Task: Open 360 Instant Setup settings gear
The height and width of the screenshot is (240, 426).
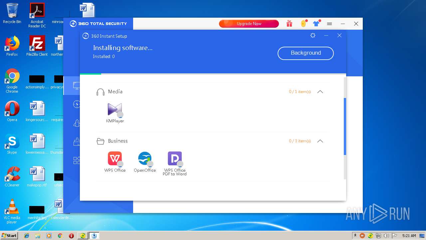Action: point(313,35)
